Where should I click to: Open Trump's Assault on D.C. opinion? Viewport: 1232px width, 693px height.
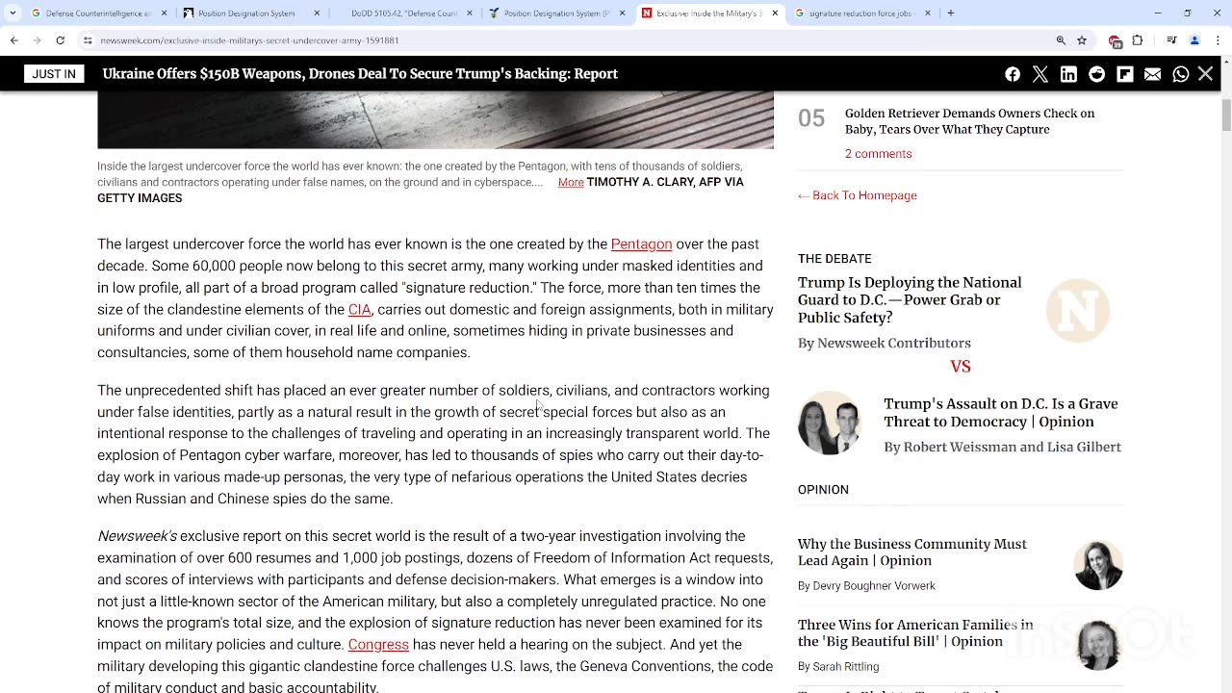click(1001, 413)
